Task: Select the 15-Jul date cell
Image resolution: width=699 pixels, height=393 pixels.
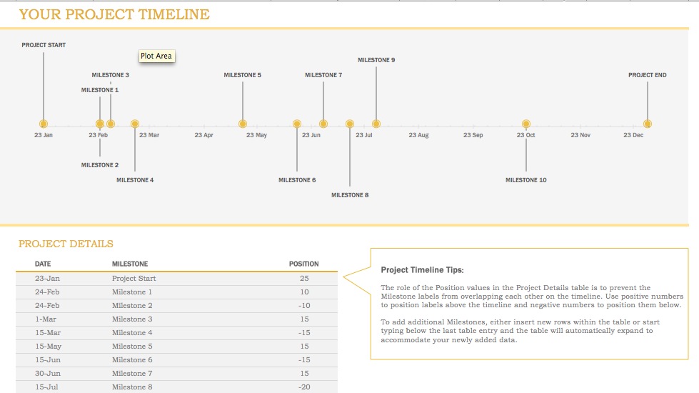Action: click(46, 387)
